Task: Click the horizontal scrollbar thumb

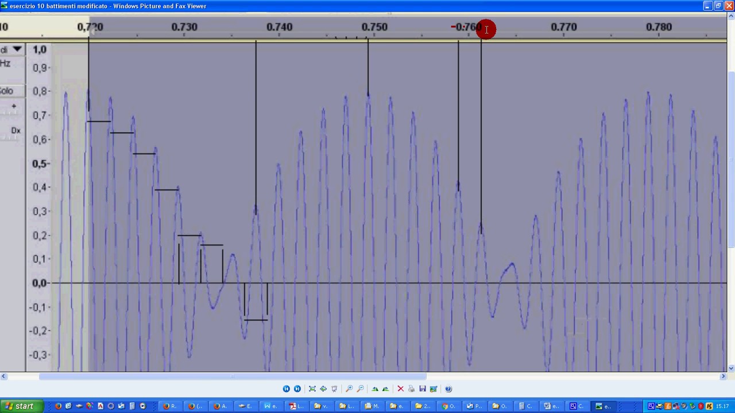Action: 233,376
